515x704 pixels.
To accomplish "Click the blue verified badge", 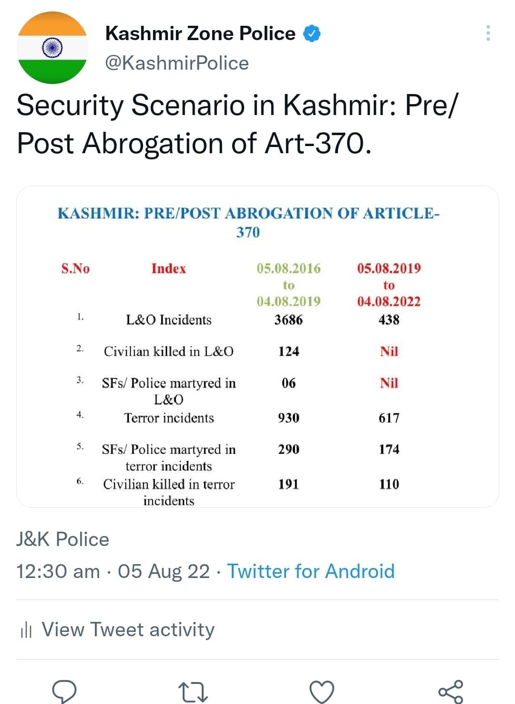I will pyautogui.click(x=312, y=34).
